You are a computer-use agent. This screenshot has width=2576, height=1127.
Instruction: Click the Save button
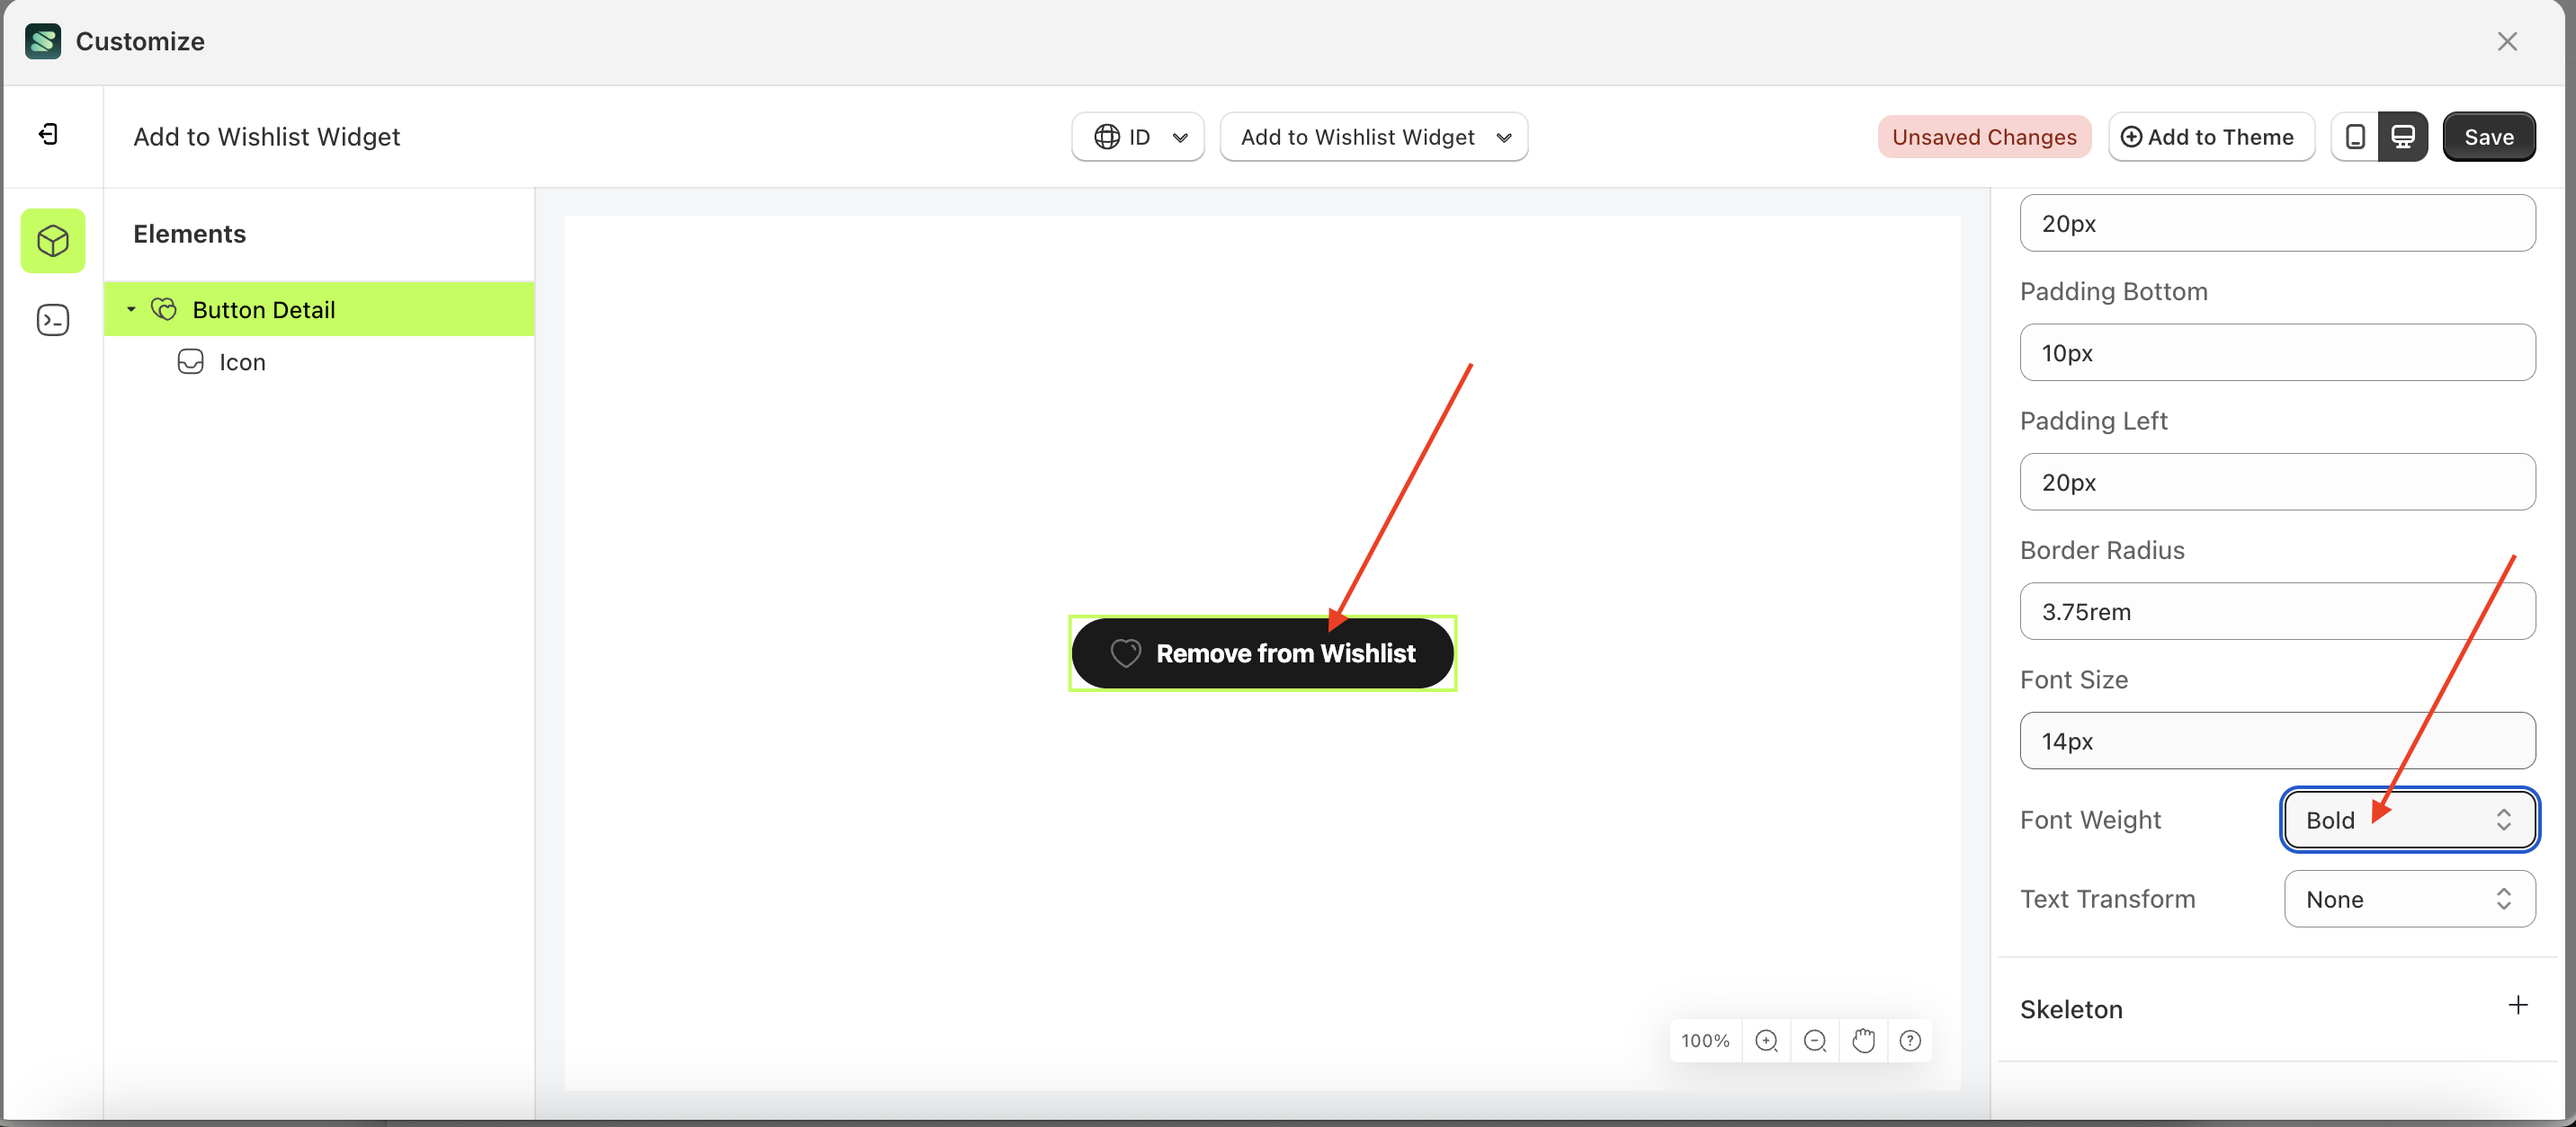[x=2489, y=136]
